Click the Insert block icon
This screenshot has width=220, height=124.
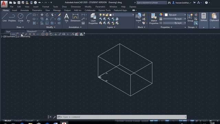coord(138,17)
